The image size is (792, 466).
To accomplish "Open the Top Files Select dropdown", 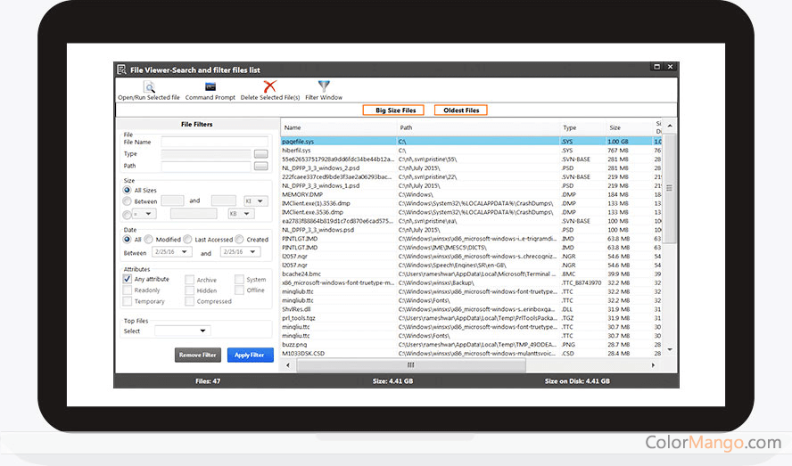I will pyautogui.click(x=181, y=331).
